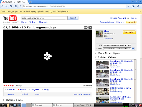Screen dimensions: 142x107
Task: Click hendrob2000 uploader under GPJB VIII 2/3
Action: pos(115,67)
